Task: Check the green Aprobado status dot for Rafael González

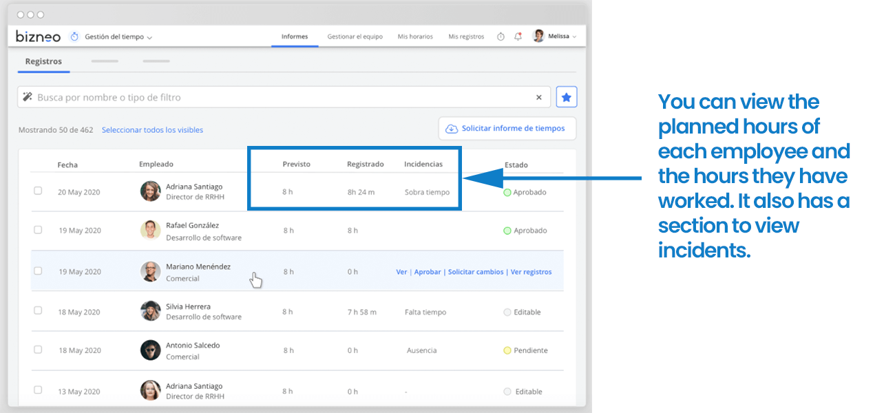Action: tap(507, 230)
